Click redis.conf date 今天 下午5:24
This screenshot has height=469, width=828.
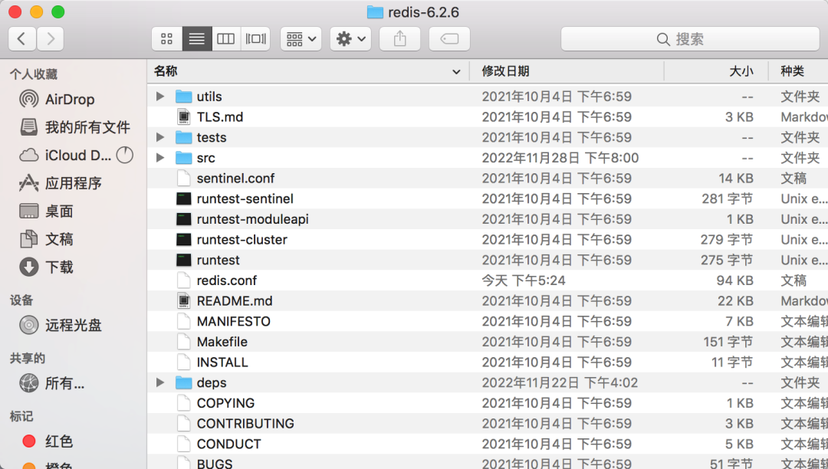524,280
